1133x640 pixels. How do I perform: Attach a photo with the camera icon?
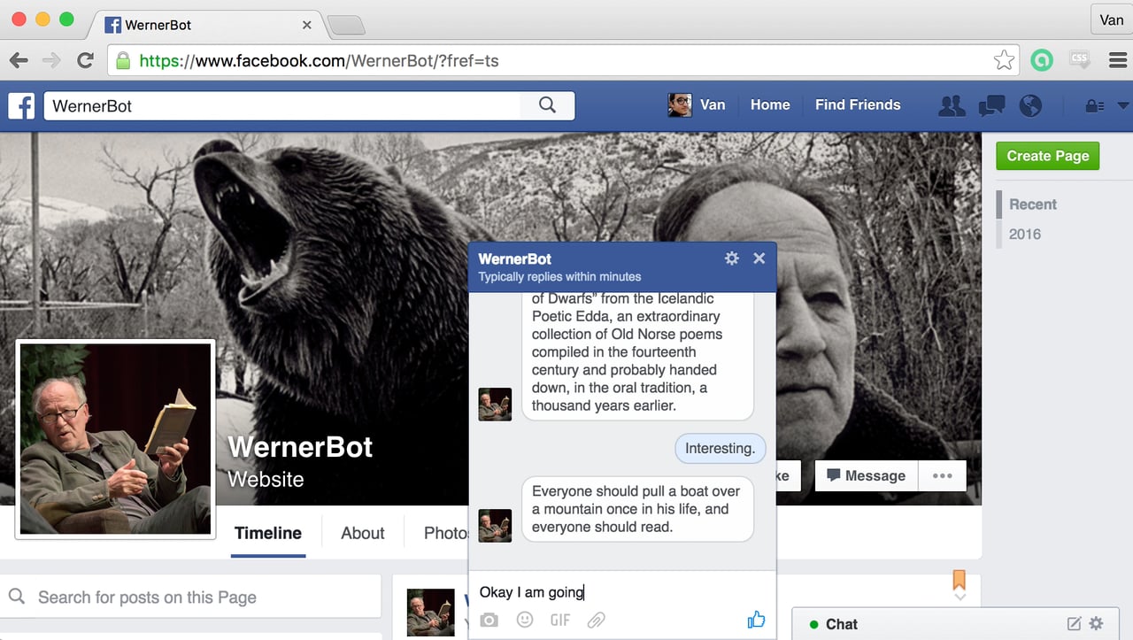[489, 621]
